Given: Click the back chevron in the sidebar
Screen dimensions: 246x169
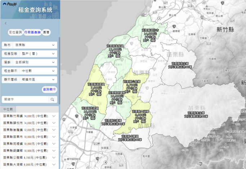Looking at the screenshot, I should click(5, 23).
